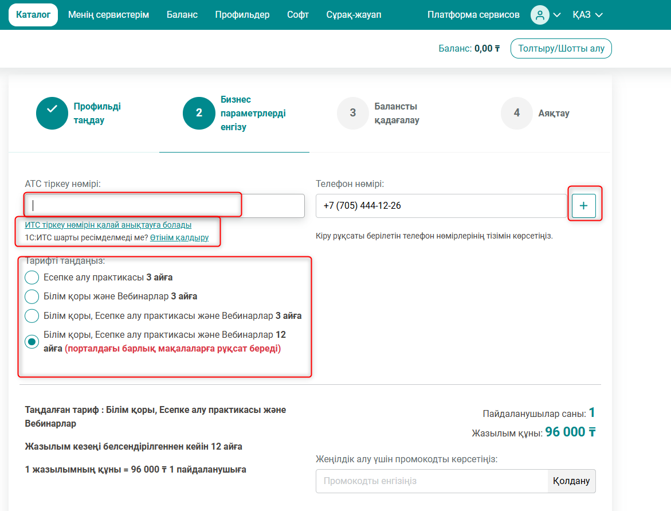
Task: Choose the three-service 3 айға tariff option
Action: 32,316
